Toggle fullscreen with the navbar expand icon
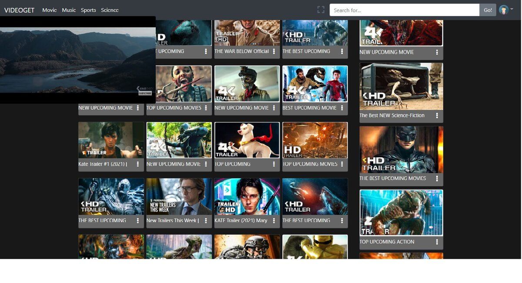 tap(321, 10)
